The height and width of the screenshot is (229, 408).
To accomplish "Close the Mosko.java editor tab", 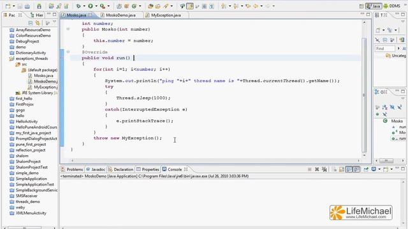I will (x=90, y=15).
